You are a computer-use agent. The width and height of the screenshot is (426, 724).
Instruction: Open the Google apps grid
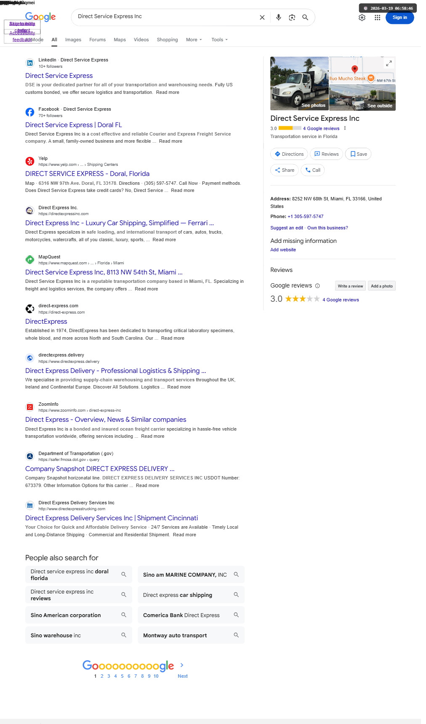click(x=377, y=18)
